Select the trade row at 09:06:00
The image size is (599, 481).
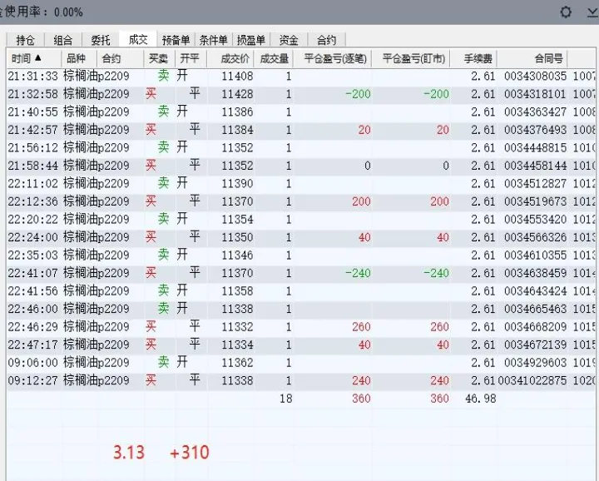300,363
